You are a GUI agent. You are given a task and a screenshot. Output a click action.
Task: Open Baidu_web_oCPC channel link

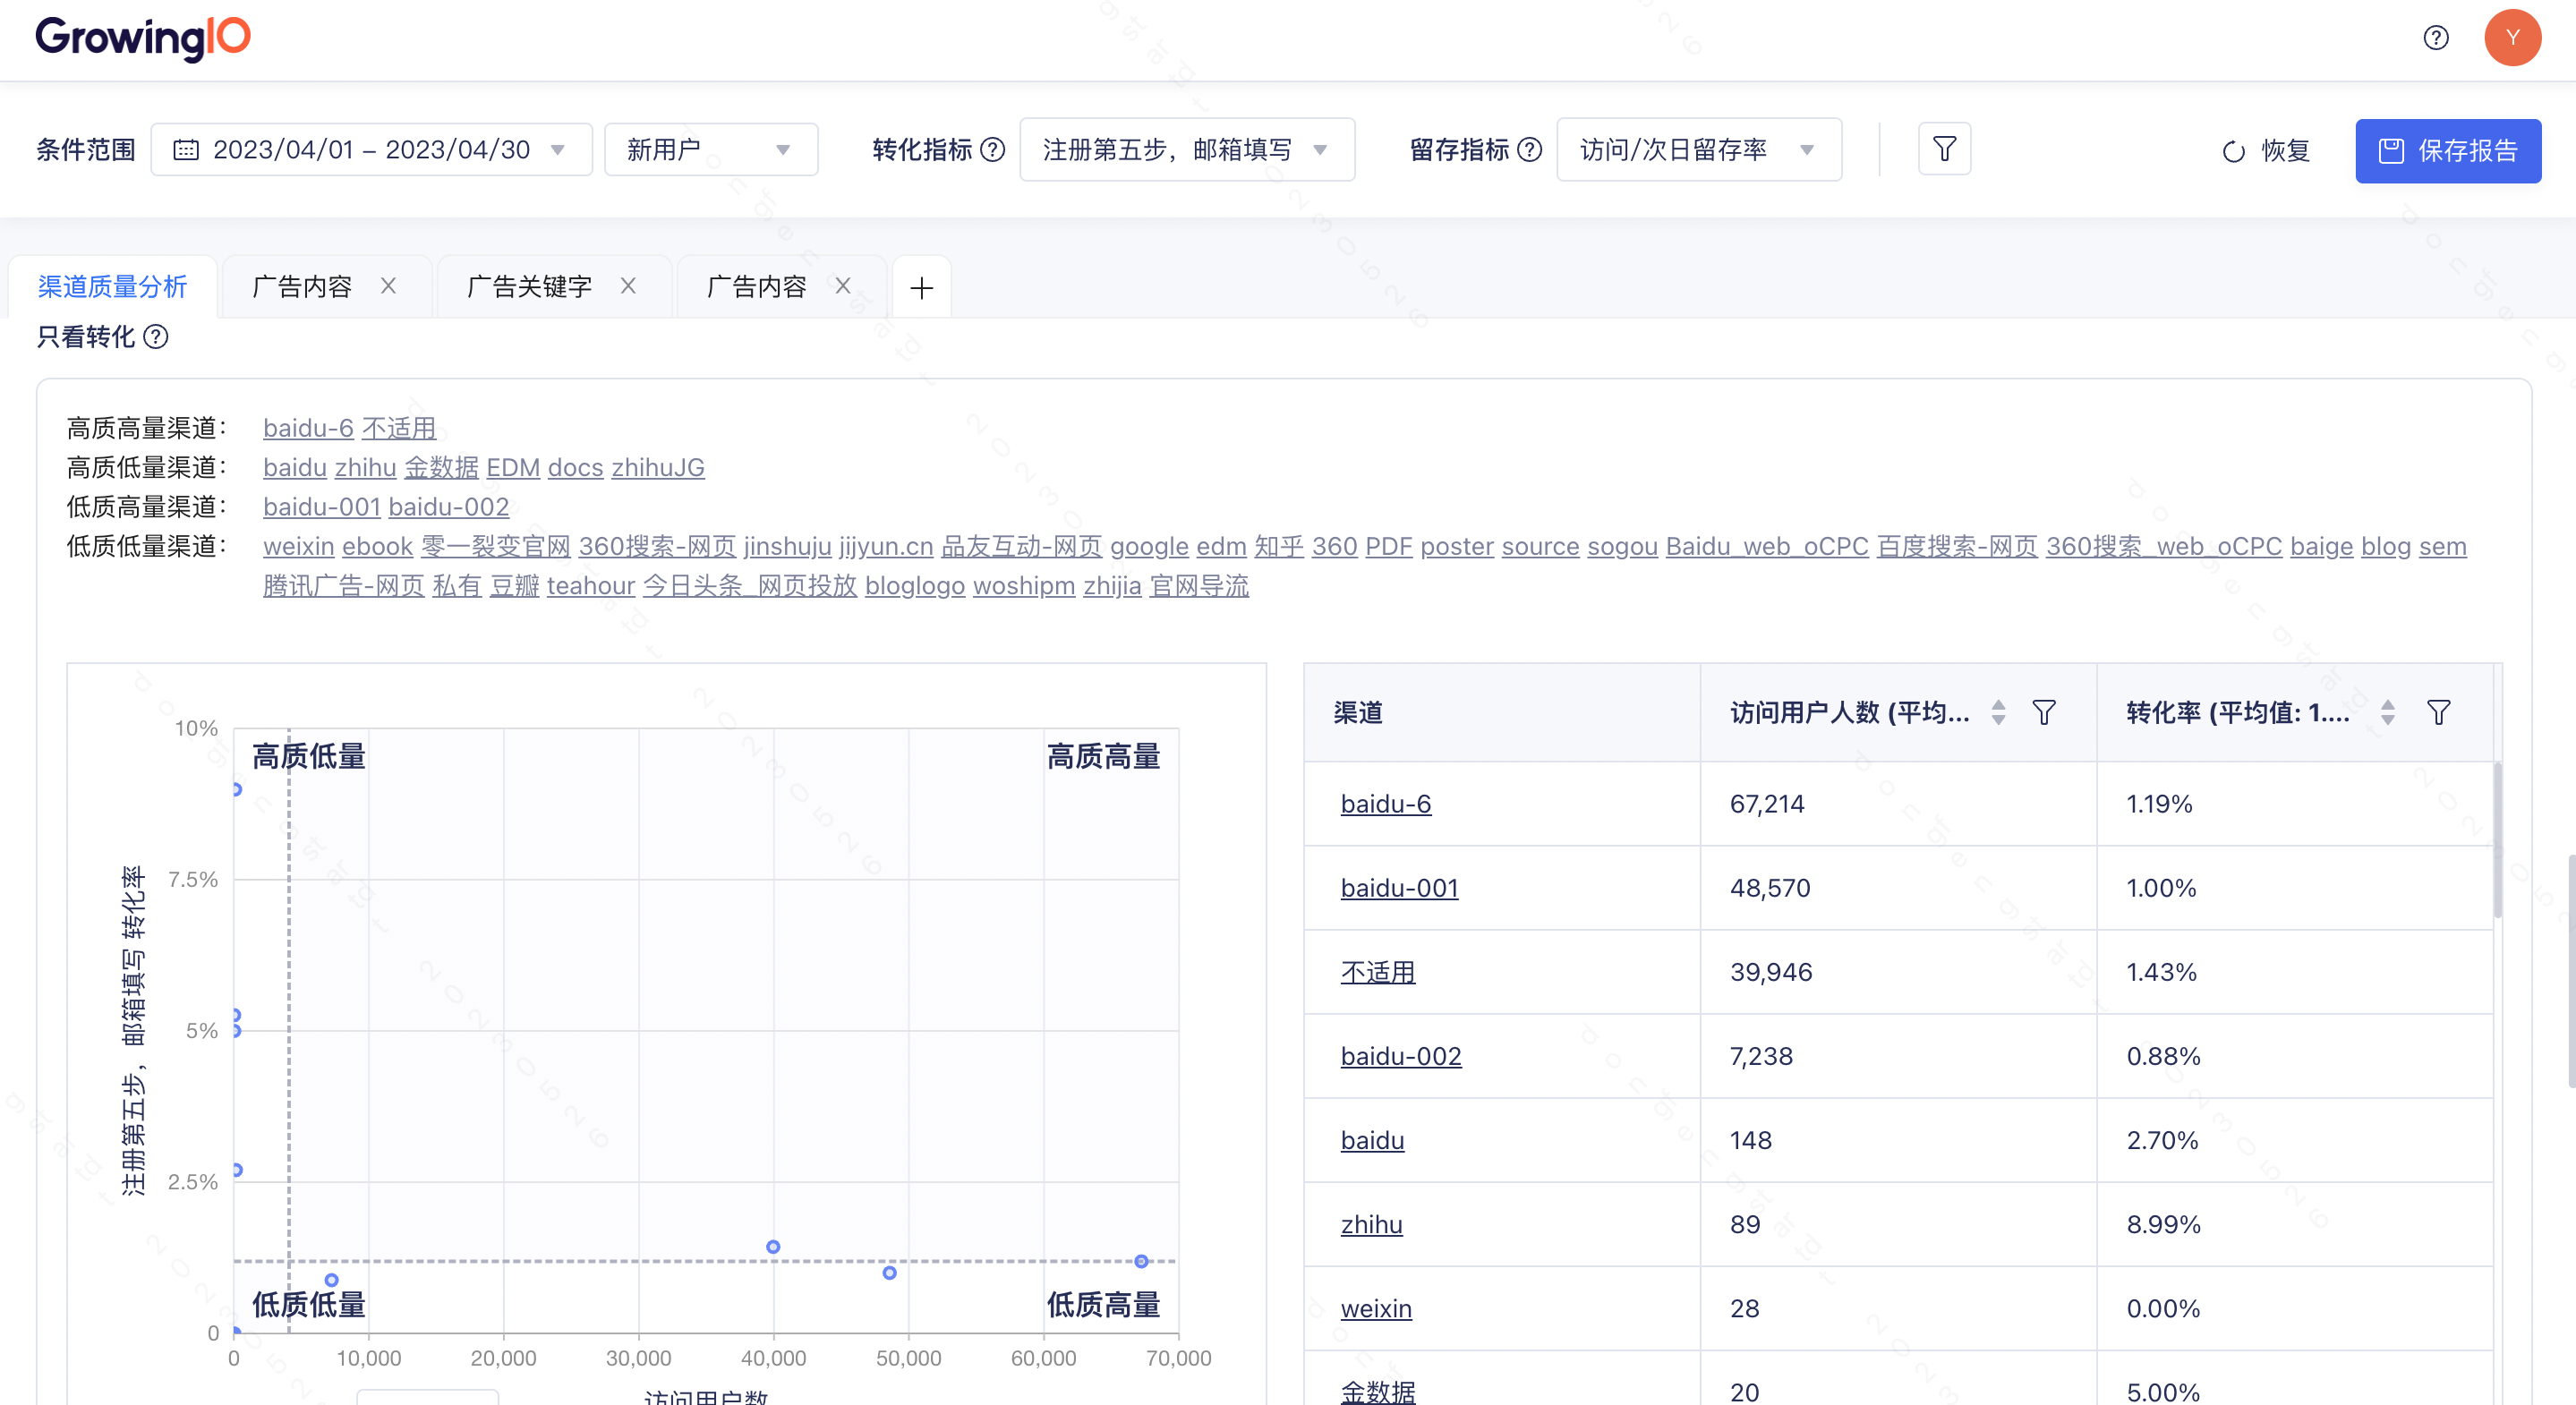(x=1767, y=546)
